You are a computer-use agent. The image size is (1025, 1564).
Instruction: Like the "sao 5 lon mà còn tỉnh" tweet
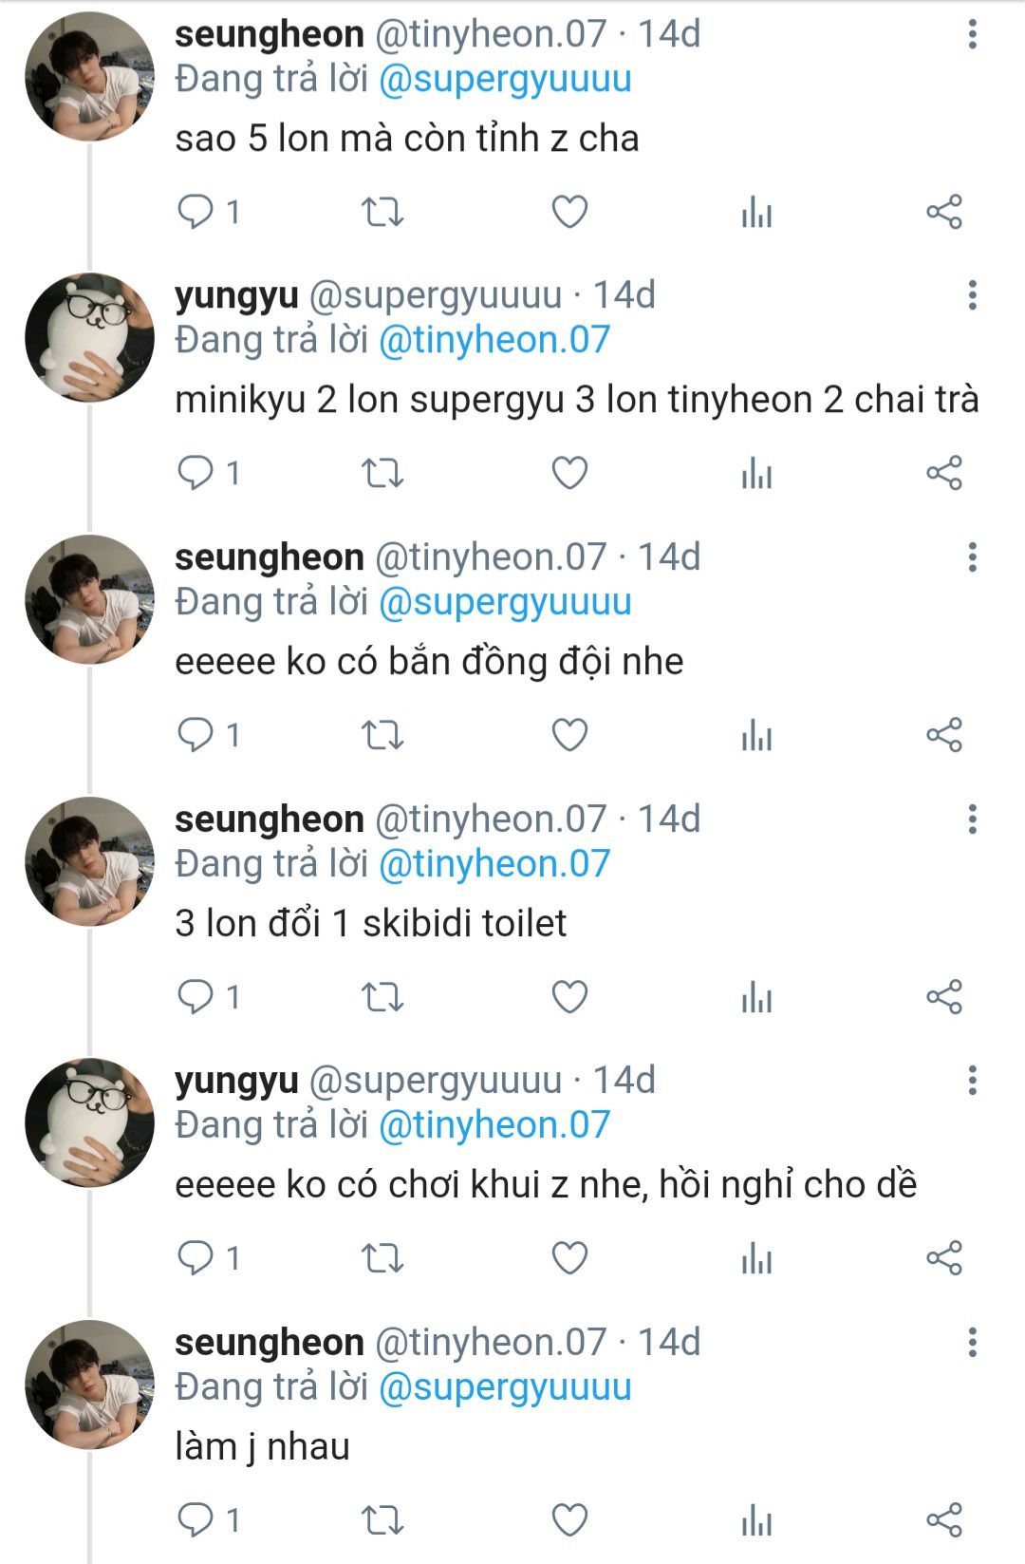click(x=569, y=212)
